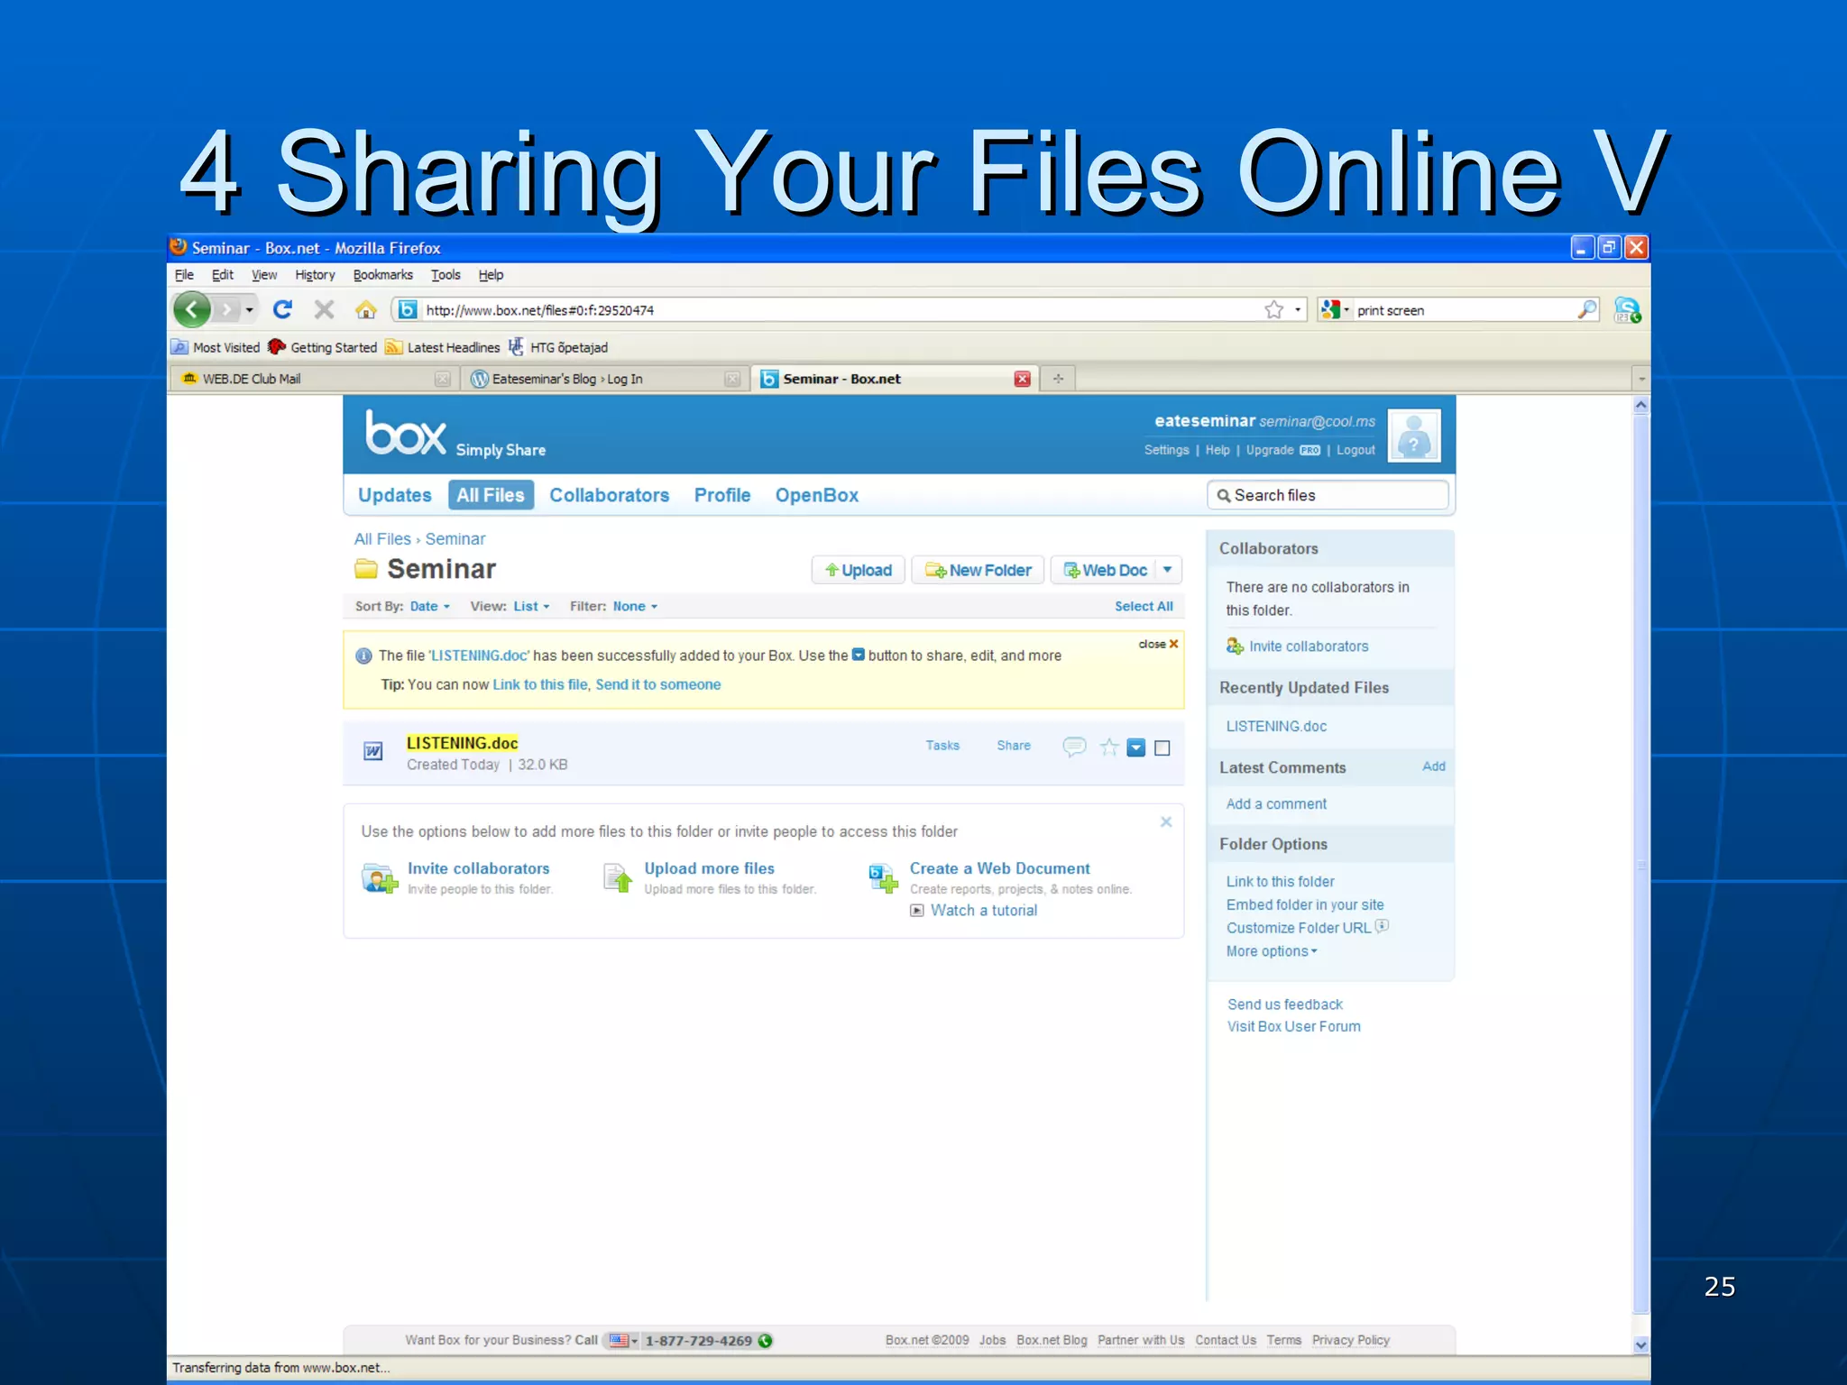Dismiss the folder options hint box
The image size is (1847, 1385).
pos(1166,821)
